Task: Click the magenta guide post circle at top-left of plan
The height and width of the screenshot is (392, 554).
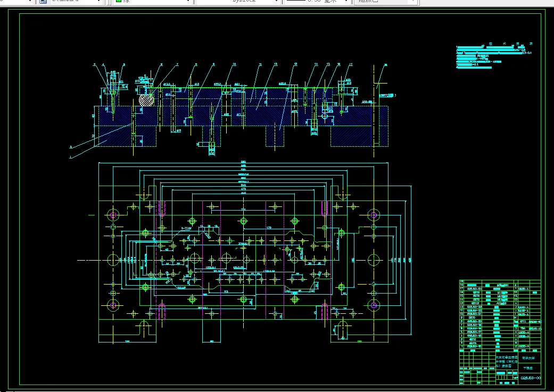Action: 113,214
